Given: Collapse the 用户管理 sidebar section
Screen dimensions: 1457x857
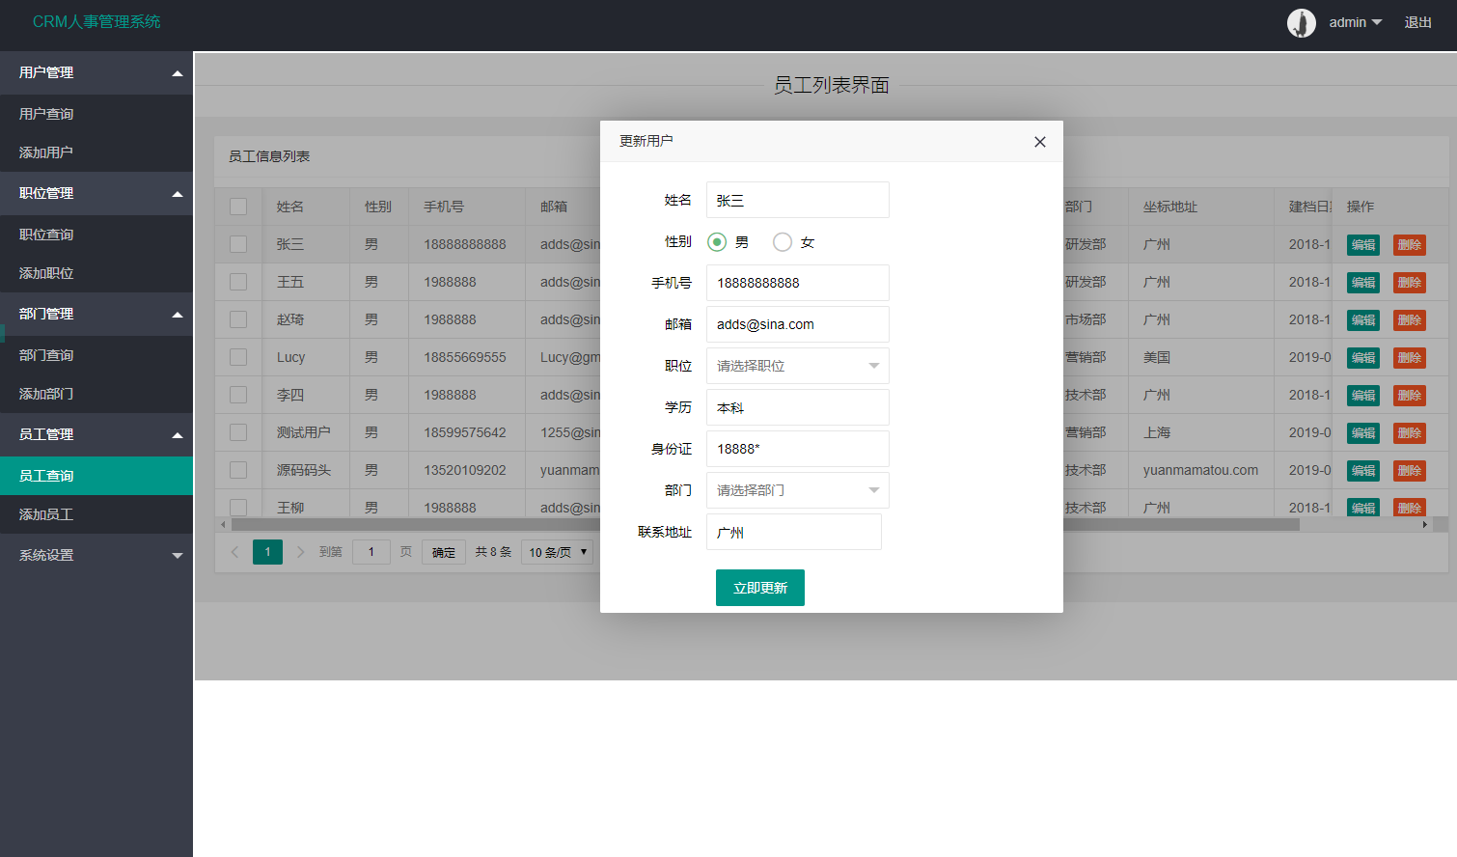Looking at the screenshot, I should (96, 72).
